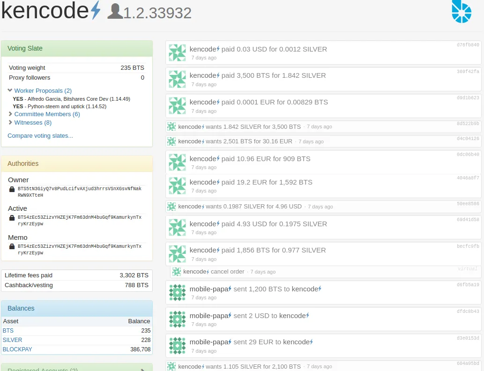Open the SILVER asset link in Balances
The width and height of the screenshot is (484, 371).
point(12,340)
